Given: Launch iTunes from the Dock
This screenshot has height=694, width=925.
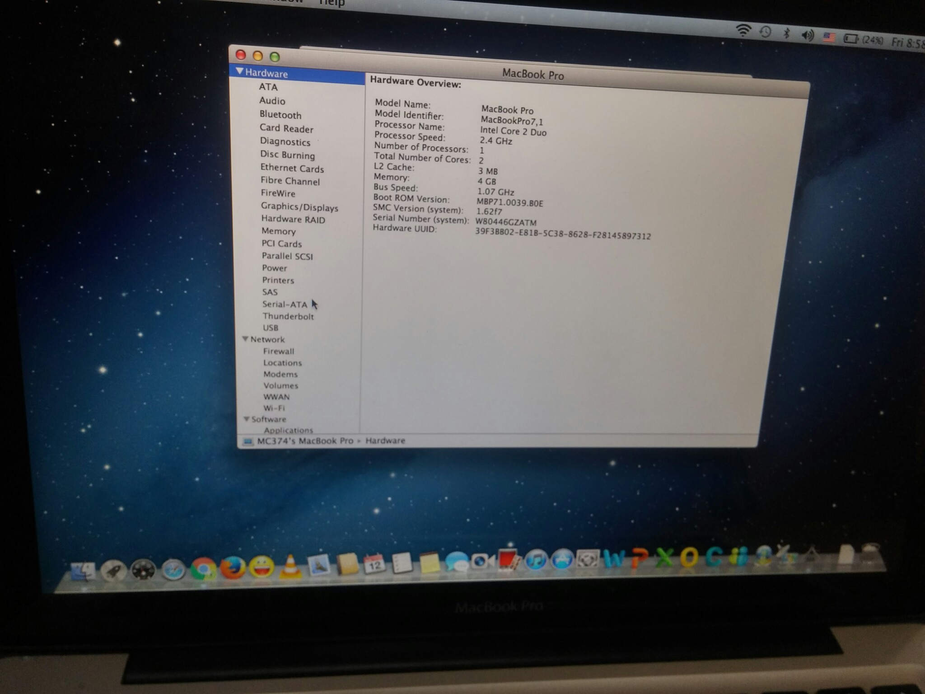Looking at the screenshot, I should point(536,560).
